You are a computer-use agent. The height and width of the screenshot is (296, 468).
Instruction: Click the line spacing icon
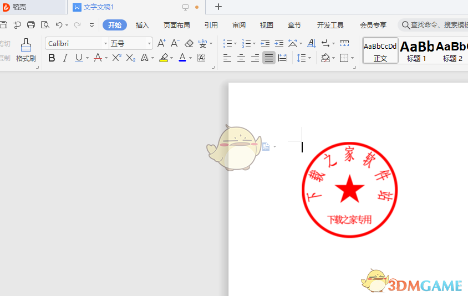(x=302, y=58)
